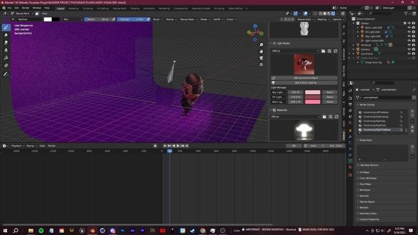The height and width of the screenshot is (235, 418).
Task: Switch perspective/orthographic grid icon
Action: tap(261, 65)
